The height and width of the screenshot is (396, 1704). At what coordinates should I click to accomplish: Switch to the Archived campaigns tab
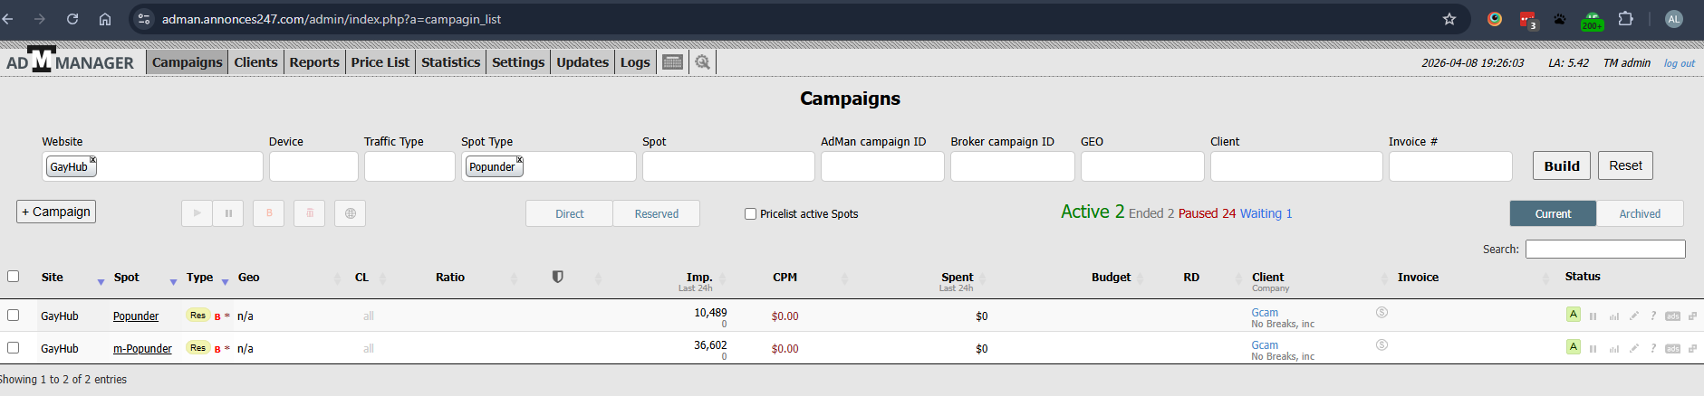pos(1640,214)
